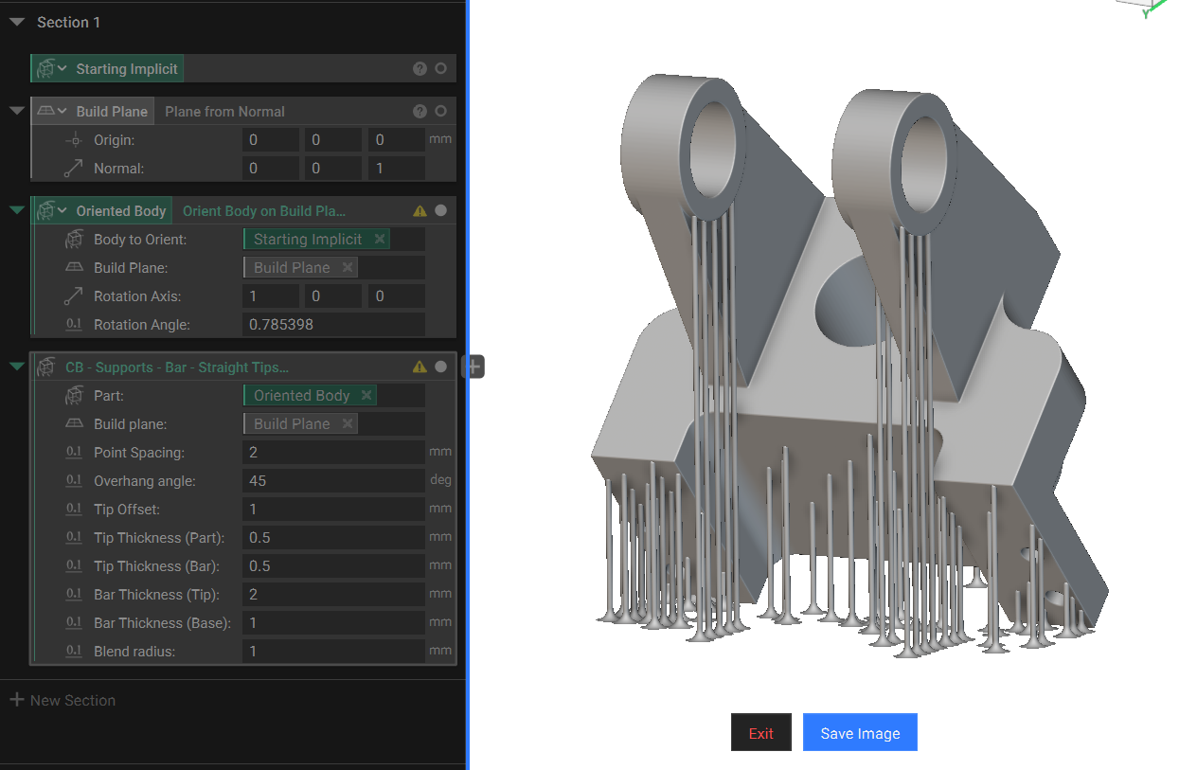Click the Tip Thickness (Part) scalar icon
The height and width of the screenshot is (770, 1197).
click(x=74, y=538)
